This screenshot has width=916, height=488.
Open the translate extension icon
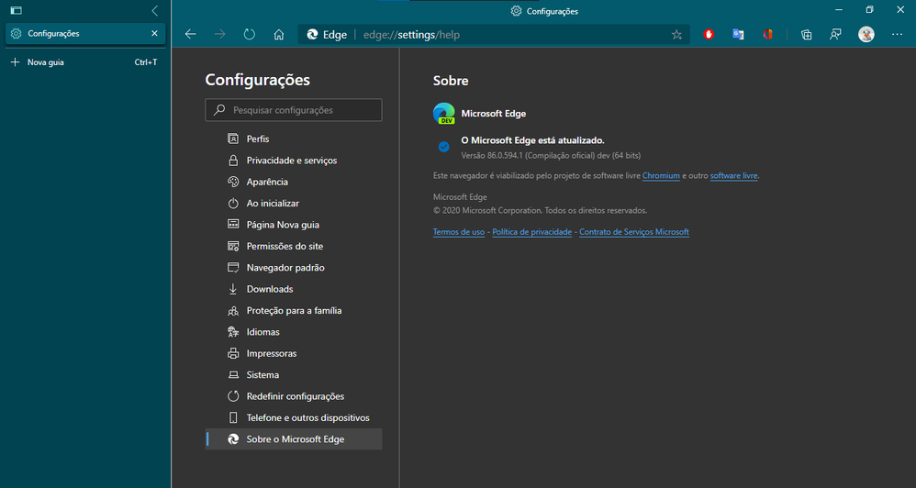click(x=738, y=35)
